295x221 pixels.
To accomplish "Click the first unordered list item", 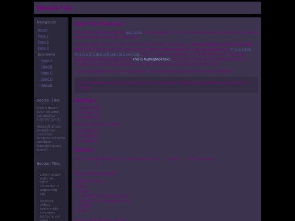I will 89,107.
